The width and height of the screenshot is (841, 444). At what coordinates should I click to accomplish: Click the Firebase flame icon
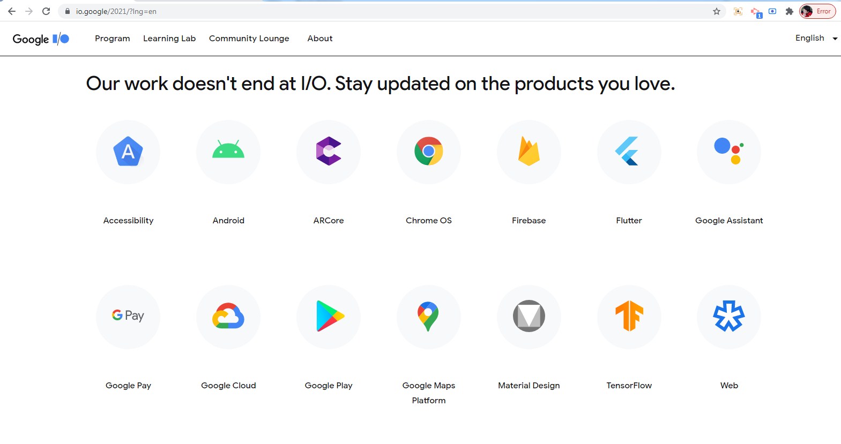coord(529,152)
